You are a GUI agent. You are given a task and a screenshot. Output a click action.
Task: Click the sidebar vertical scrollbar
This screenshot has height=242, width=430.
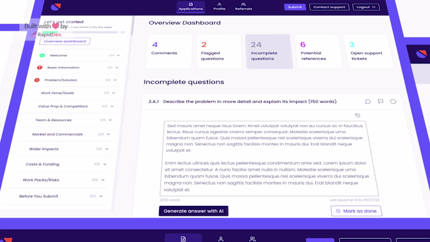click(x=132, y=26)
